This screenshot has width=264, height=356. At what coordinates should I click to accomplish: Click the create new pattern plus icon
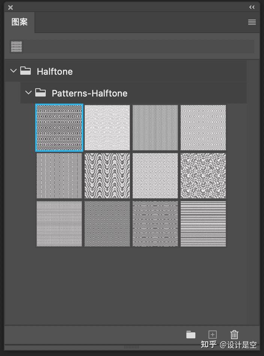[213, 335]
